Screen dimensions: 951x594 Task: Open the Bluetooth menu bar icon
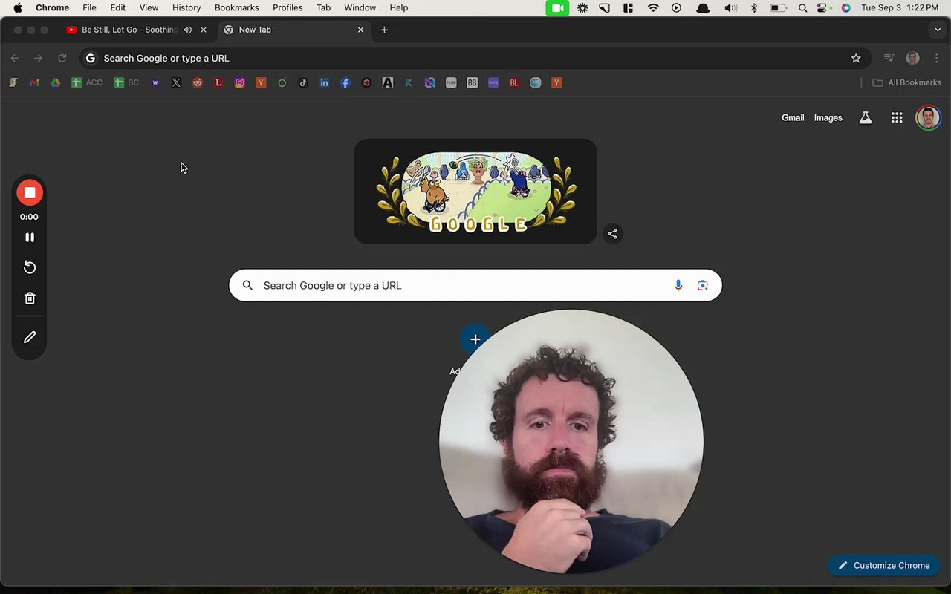754,7
